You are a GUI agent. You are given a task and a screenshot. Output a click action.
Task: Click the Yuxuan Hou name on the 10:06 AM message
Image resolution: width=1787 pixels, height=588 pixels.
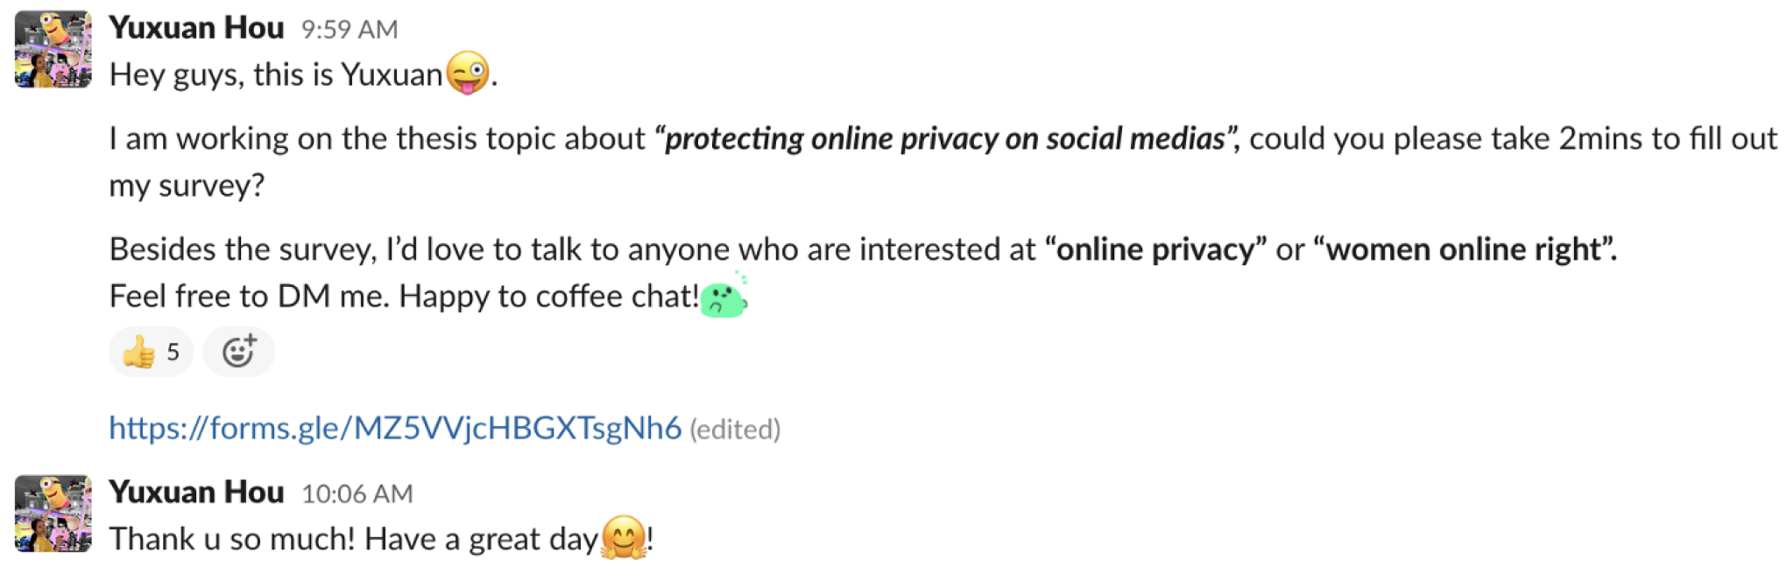196,493
